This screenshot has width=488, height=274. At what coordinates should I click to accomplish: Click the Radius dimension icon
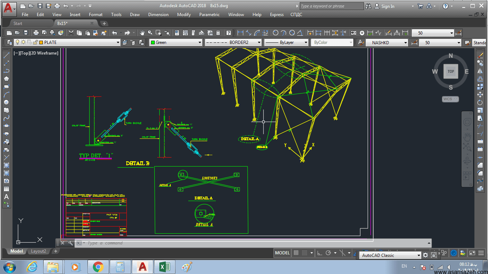click(x=275, y=33)
